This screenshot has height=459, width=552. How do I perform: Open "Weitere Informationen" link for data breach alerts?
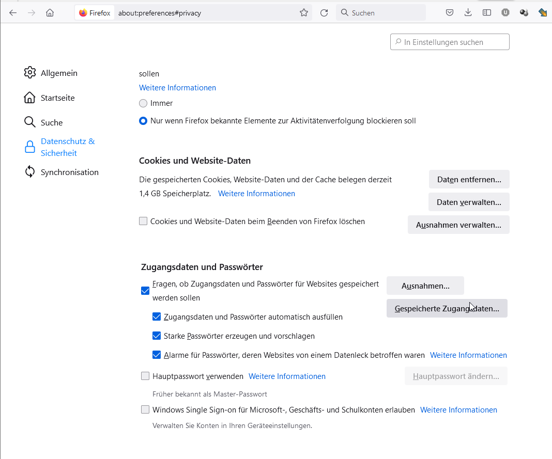[468, 355]
